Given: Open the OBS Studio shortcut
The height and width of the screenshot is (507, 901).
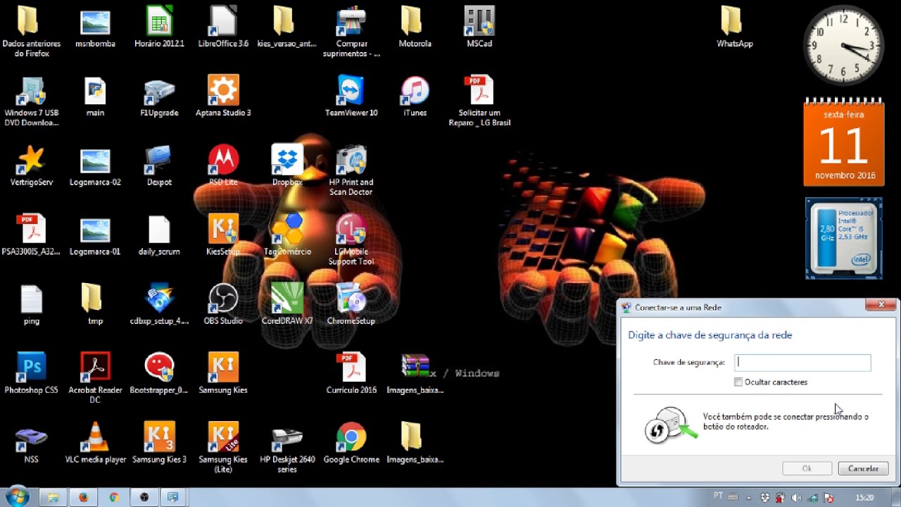Looking at the screenshot, I should point(223,303).
